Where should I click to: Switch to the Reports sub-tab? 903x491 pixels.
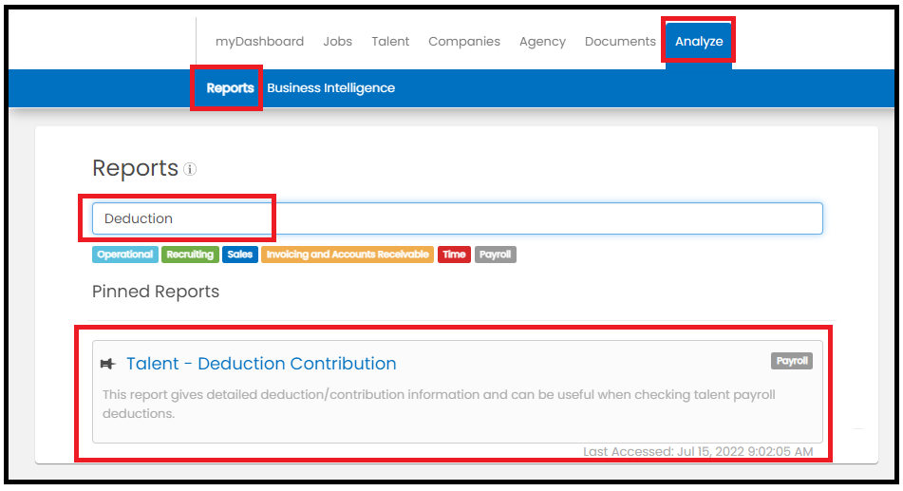coord(230,88)
